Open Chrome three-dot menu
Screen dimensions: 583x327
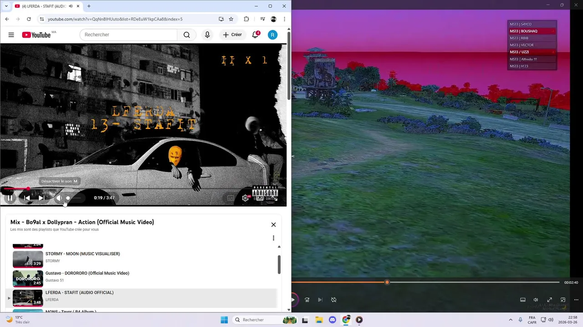click(x=284, y=19)
